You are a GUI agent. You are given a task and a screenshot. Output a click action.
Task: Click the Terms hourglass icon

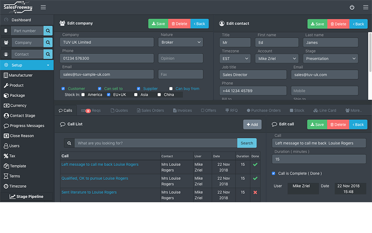[x=6, y=176]
